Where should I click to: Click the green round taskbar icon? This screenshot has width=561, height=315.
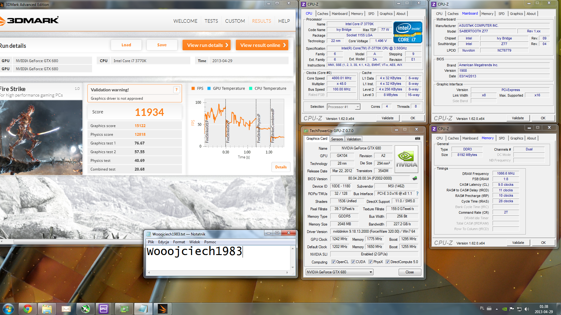pyautogui.click(x=85, y=309)
